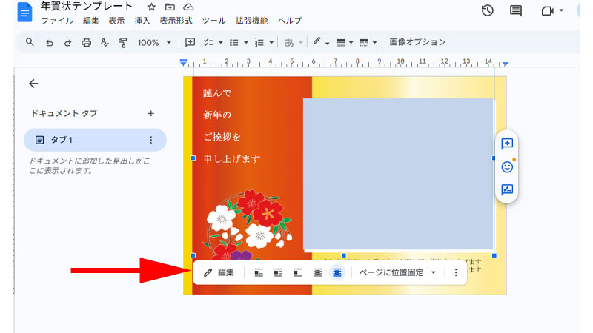Screen dimensions: 593x333
Task: Open the border weight dropdown
Action: (344, 43)
